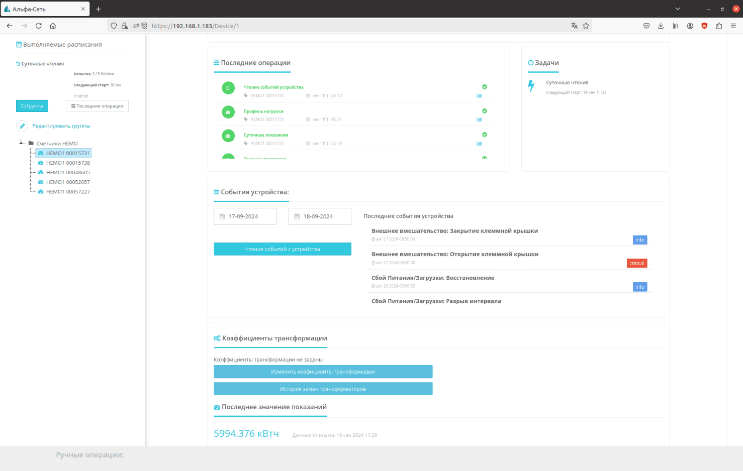Click История замен трансформаторов button
The height and width of the screenshot is (471, 743).
click(323, 389)
